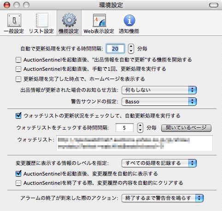Decrease the watchlist check interval stepper
The width and height of the screenshot is (222, 211).
pyautogui.click(x=140, y=130)
